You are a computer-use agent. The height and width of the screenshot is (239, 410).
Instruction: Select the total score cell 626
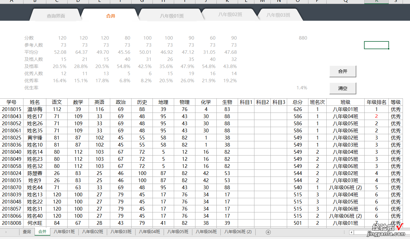(x=298, y=109)
